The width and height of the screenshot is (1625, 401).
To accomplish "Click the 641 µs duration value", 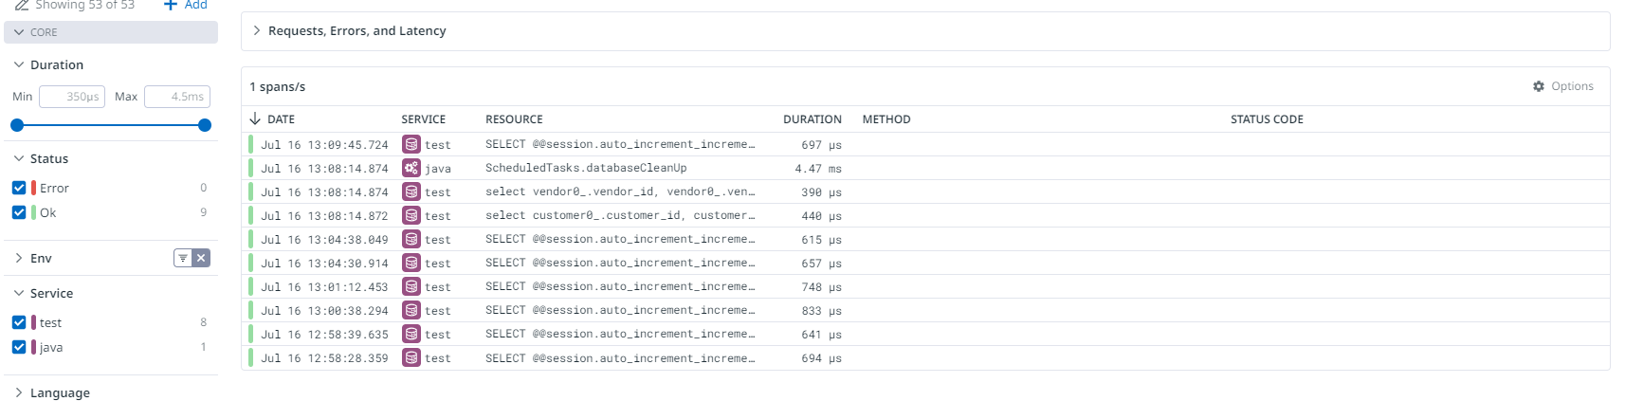I will coord(821,335).
